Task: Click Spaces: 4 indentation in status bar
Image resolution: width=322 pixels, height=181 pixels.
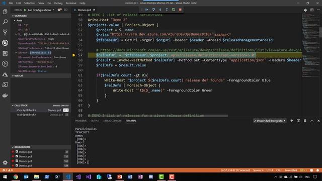Action: click(x=258, y=170)
